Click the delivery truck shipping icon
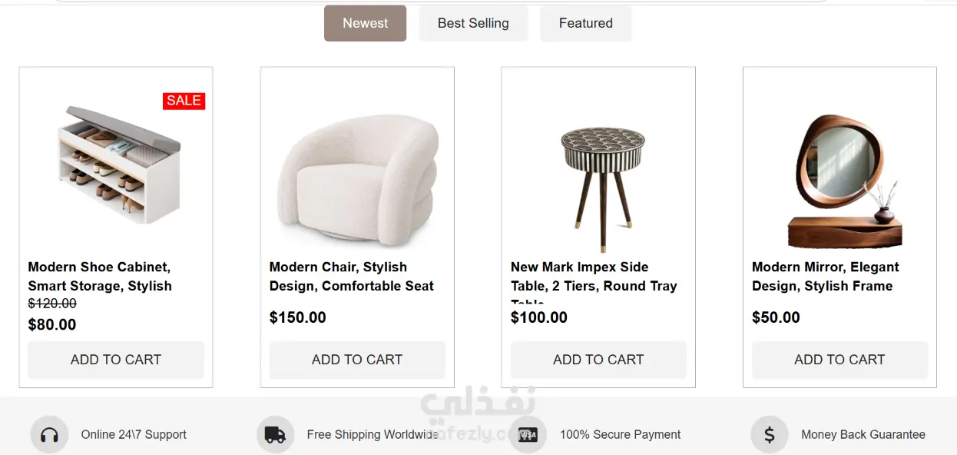This screenshot has width=957, height=455. (275, 435)
